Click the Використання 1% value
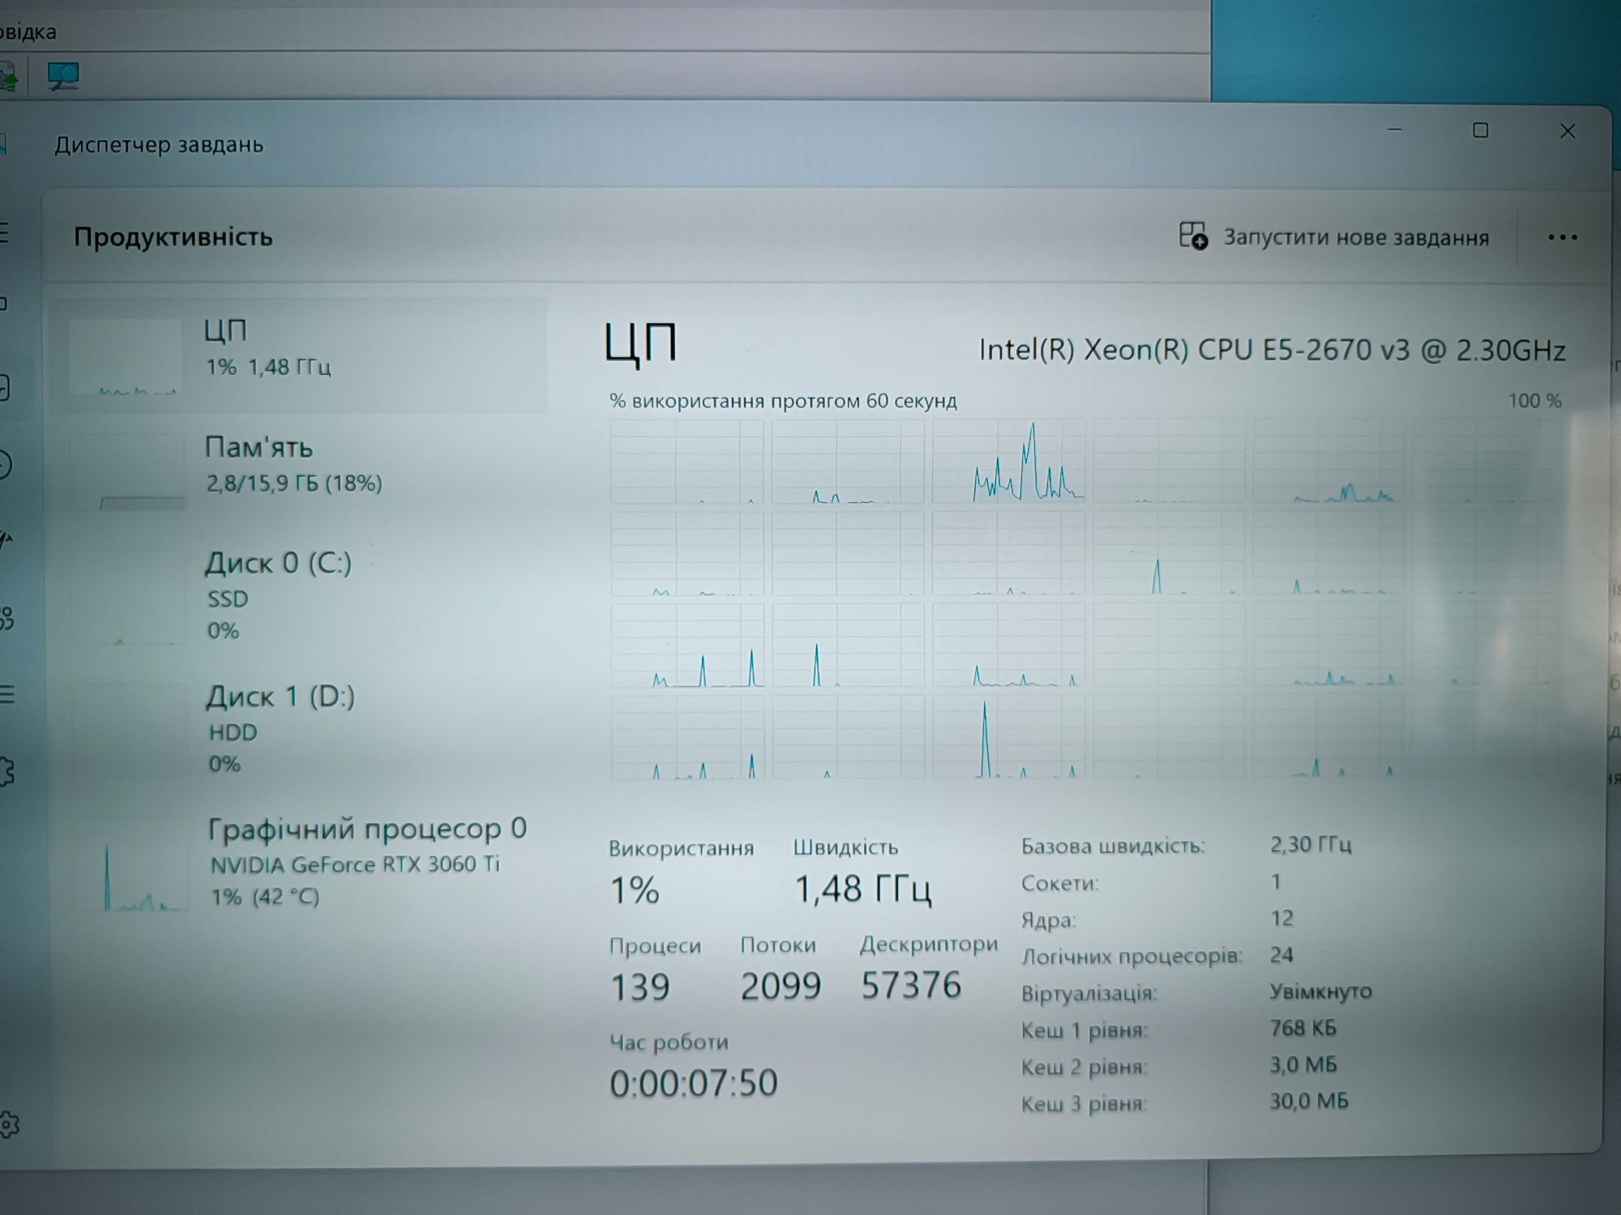Image resolution: width=1621 pixels, height=1215 pixels. tap(635, 890)
